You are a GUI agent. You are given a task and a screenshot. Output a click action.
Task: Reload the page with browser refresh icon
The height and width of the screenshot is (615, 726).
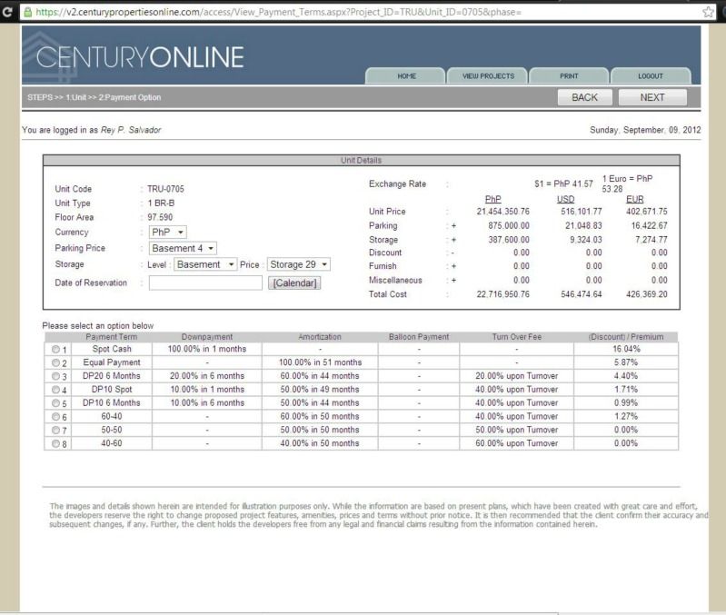[x=8, y=12]
